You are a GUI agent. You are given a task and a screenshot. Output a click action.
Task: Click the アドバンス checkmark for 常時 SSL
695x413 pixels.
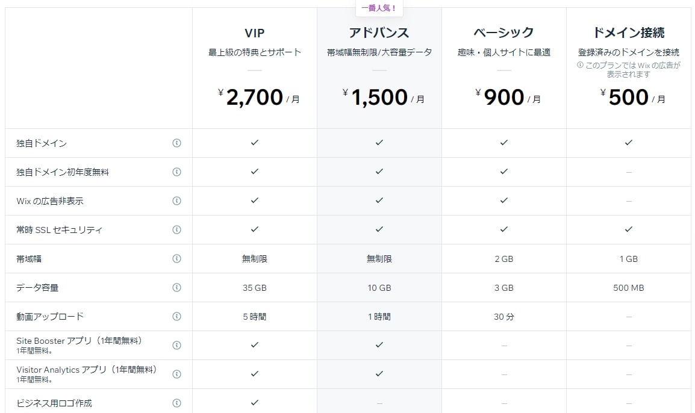point(379,229)
